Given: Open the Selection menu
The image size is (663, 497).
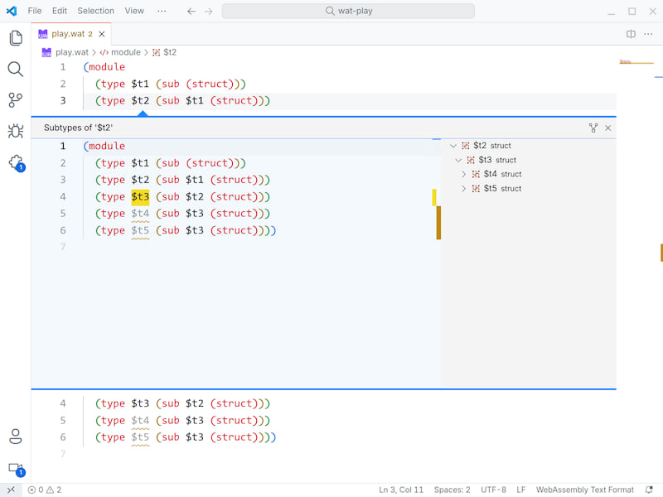Looking at the screenshot, I should pyautogui.click(x=95, y=11).
